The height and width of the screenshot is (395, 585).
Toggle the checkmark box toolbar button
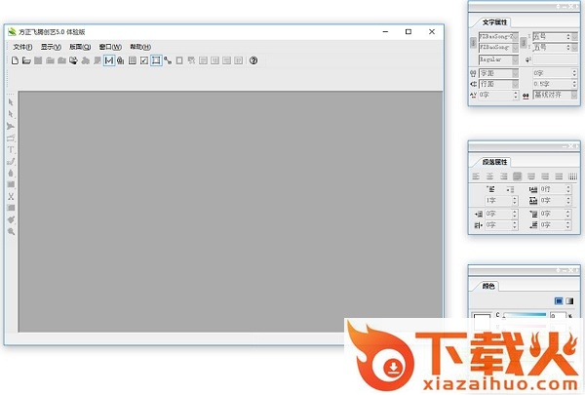click(x=143, y=60)
